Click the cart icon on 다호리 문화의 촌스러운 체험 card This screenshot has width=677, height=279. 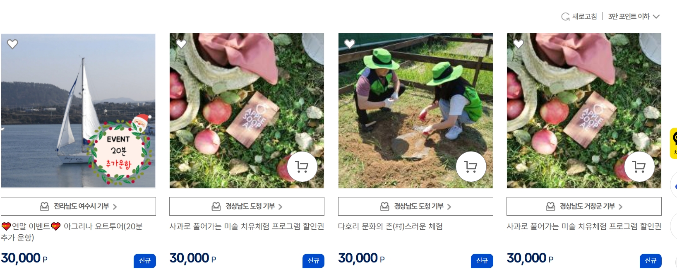click(x=471, y=166)
